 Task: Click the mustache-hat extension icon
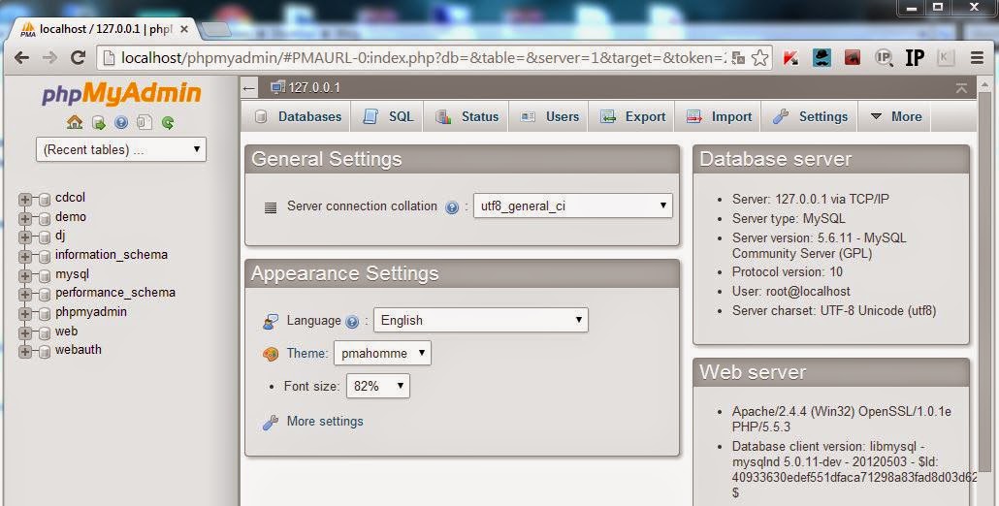(822, 58)
